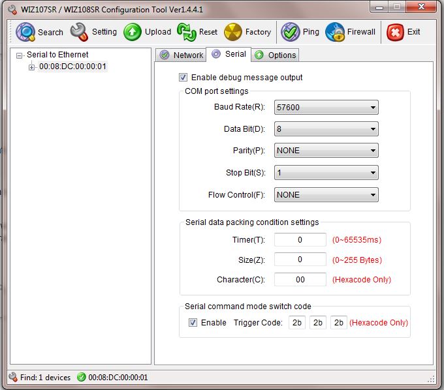This screenshot has height=390, width=444.
Task: Click the Upload button label
Action: point(158,32)
